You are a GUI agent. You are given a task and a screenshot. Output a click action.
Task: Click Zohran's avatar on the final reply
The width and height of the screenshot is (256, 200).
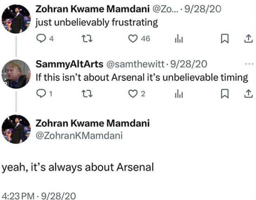[x=16, y=130]
